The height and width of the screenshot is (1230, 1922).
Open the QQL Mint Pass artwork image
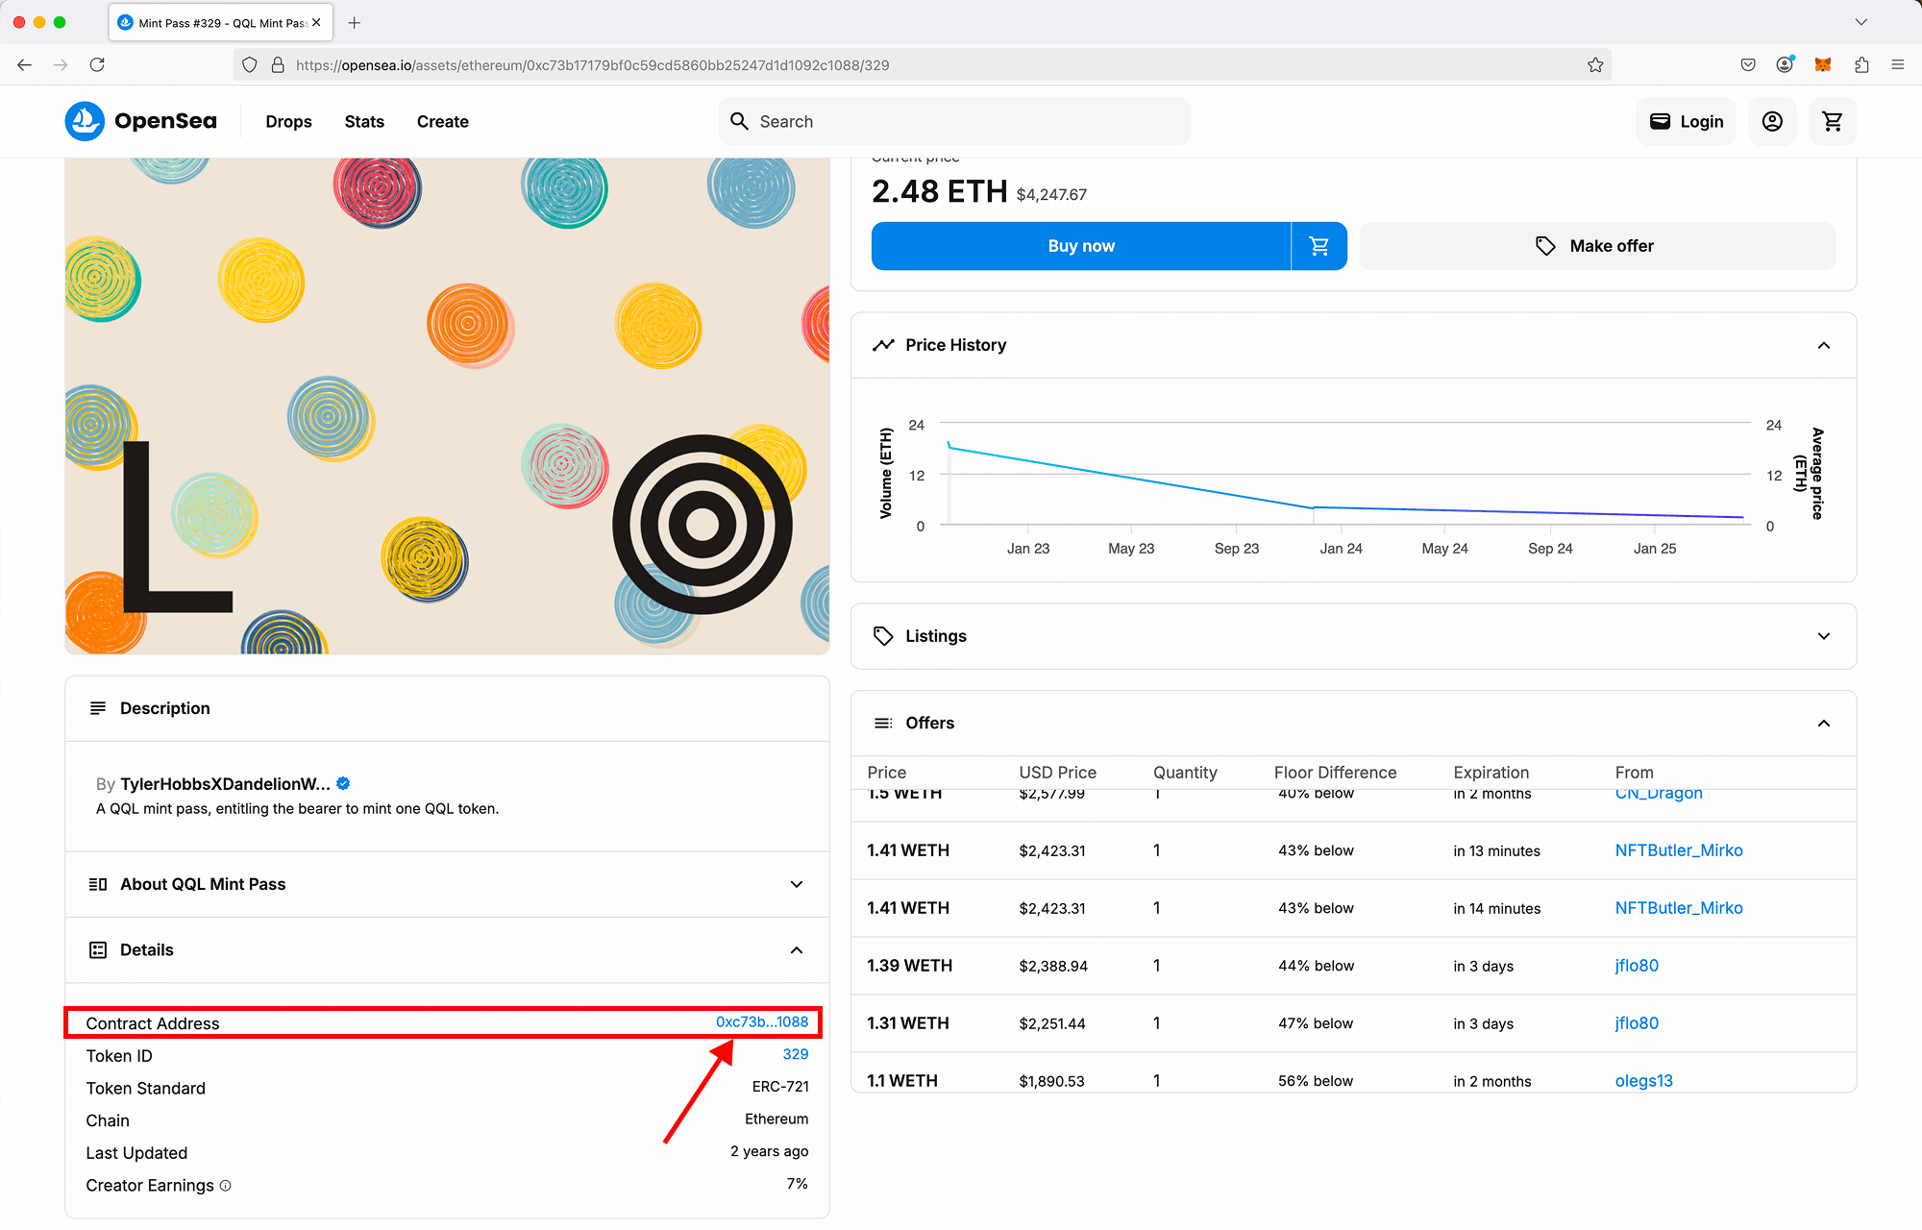[x=447, y=404]
